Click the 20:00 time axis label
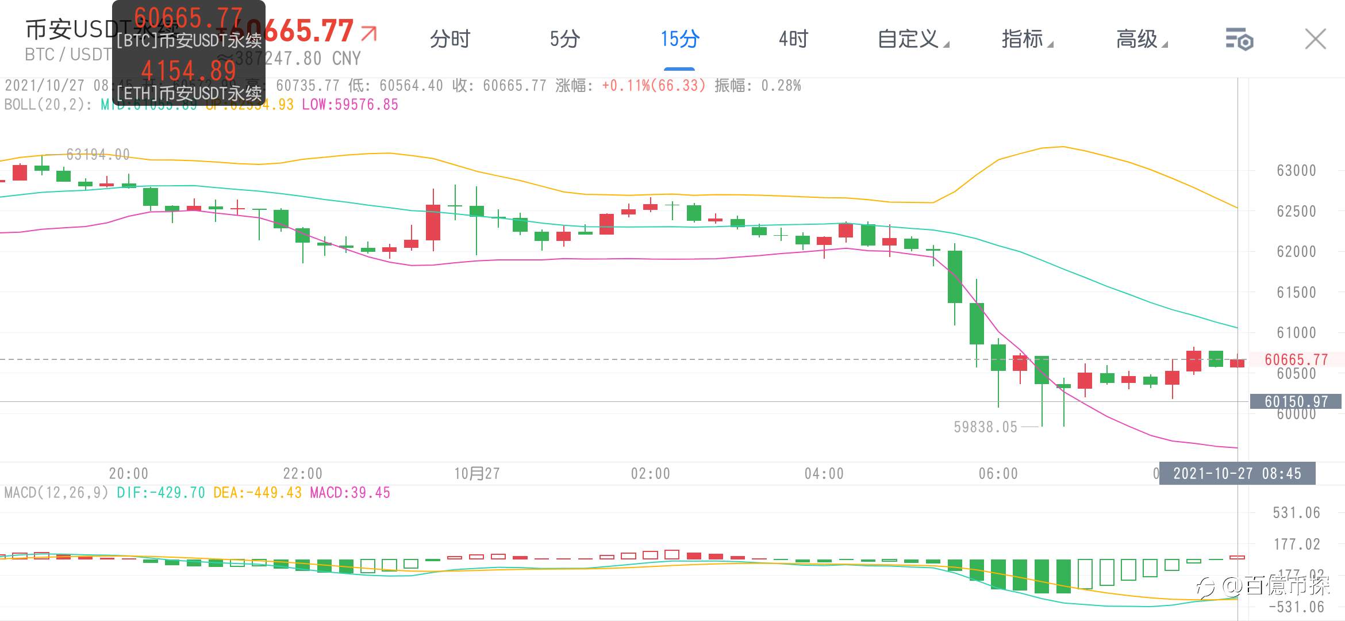Screen dimensions: 1345x621 click(x=129, y=473)
